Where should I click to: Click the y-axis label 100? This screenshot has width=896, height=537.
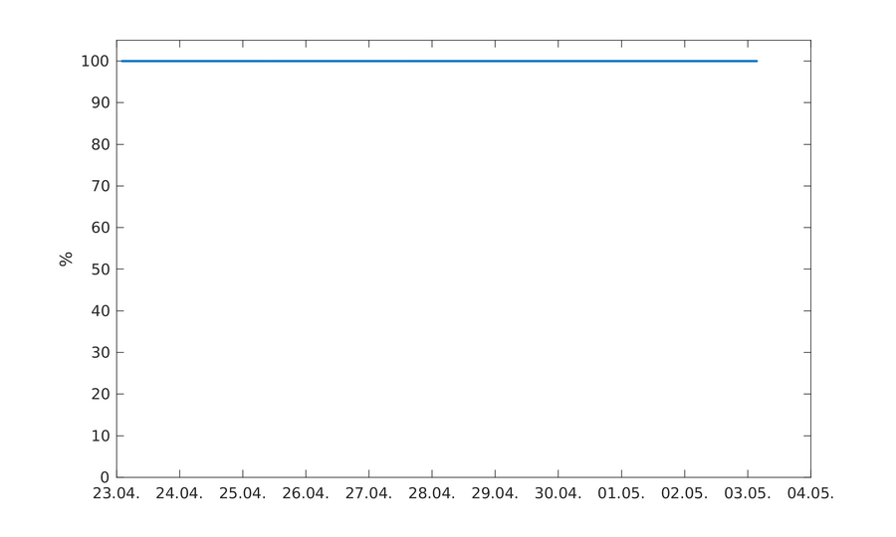95,61
